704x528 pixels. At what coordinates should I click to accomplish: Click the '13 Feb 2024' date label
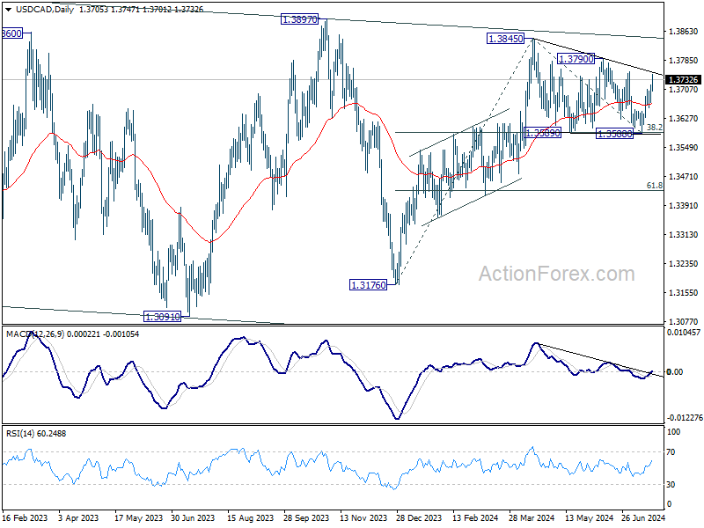(x=475, y=518)
